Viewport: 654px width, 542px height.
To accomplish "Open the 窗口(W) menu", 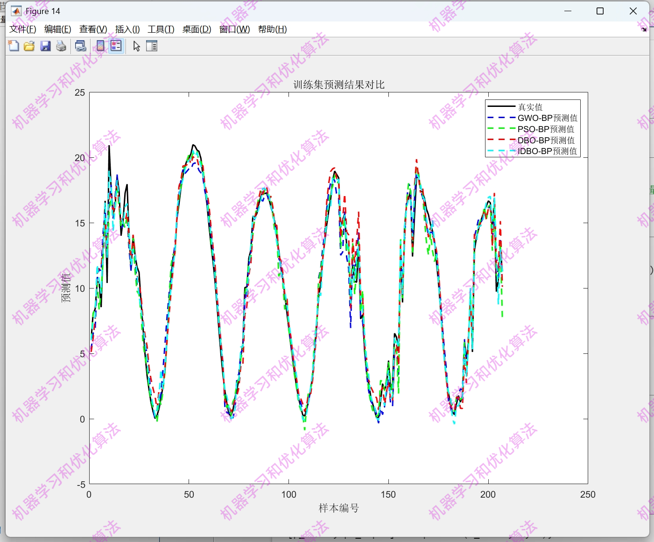I will click(234, 29).
